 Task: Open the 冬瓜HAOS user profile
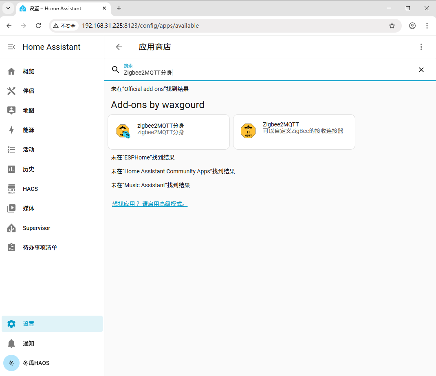pyautogui.click(x=52, y=363)
